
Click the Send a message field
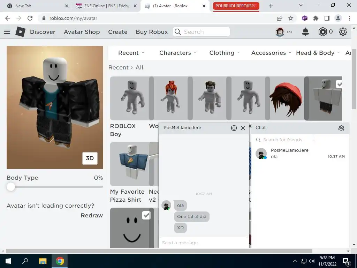click(x=204, y=243)
